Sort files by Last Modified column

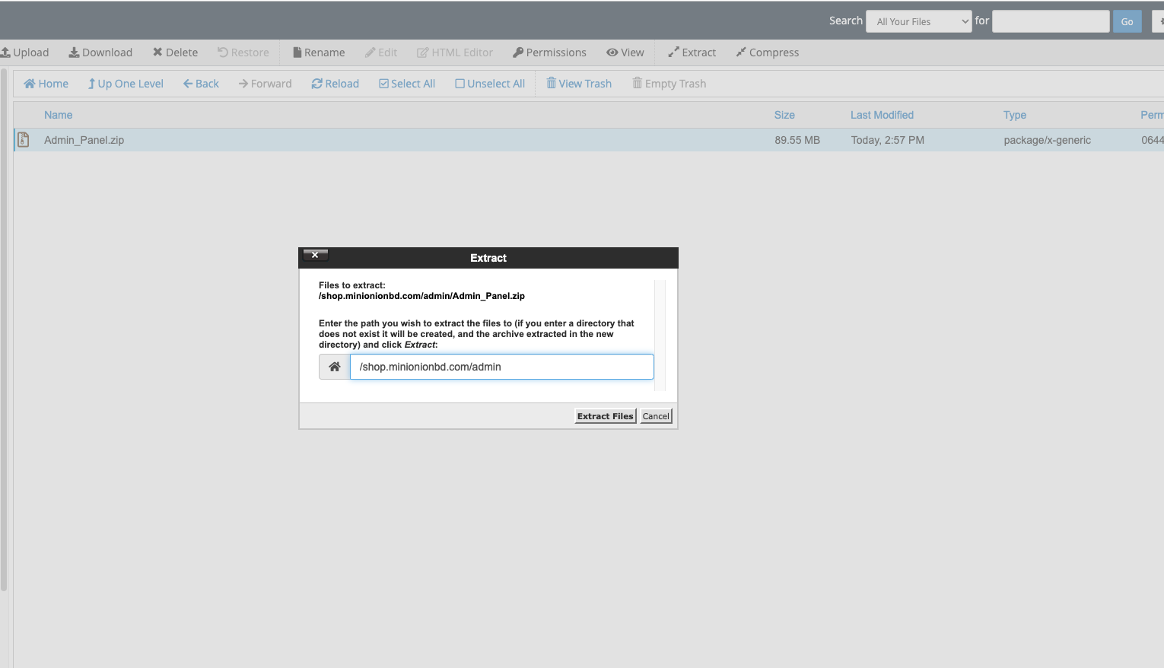click(x=882, y=115)
